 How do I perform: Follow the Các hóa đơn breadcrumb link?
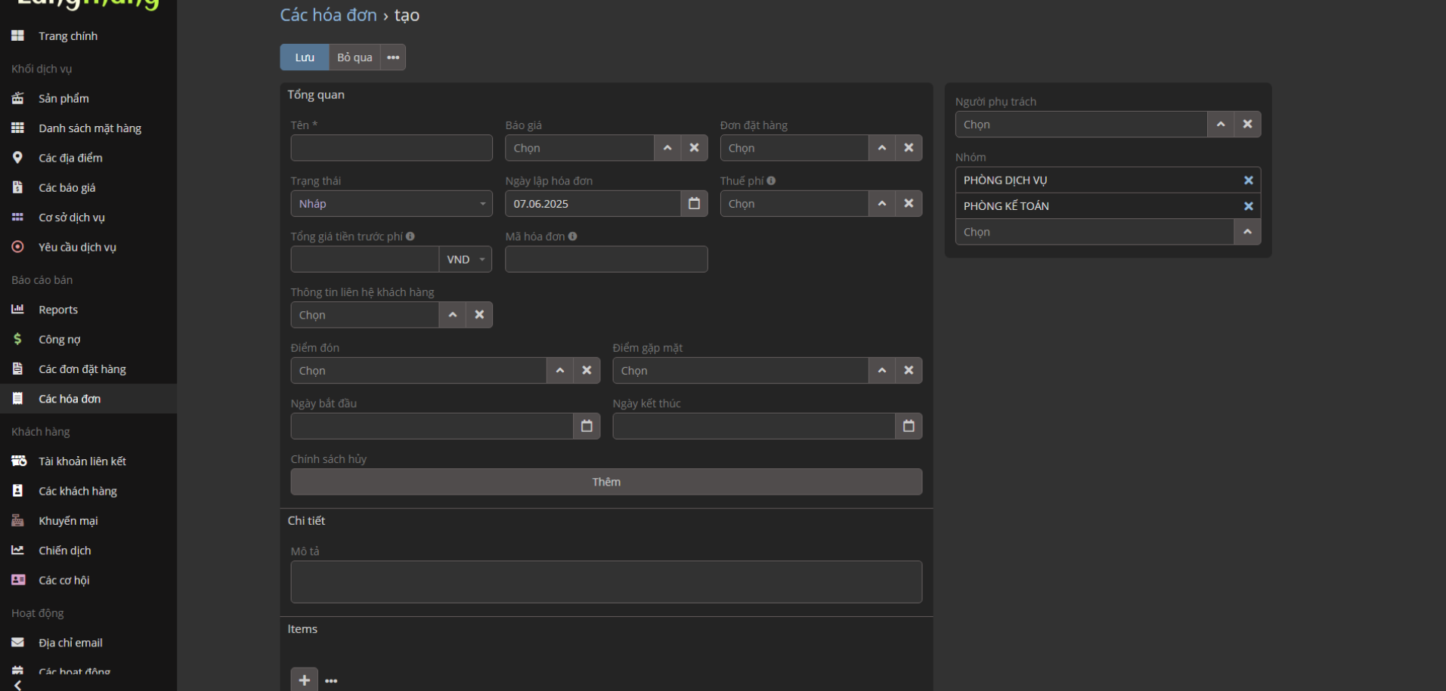click(328, 15)
